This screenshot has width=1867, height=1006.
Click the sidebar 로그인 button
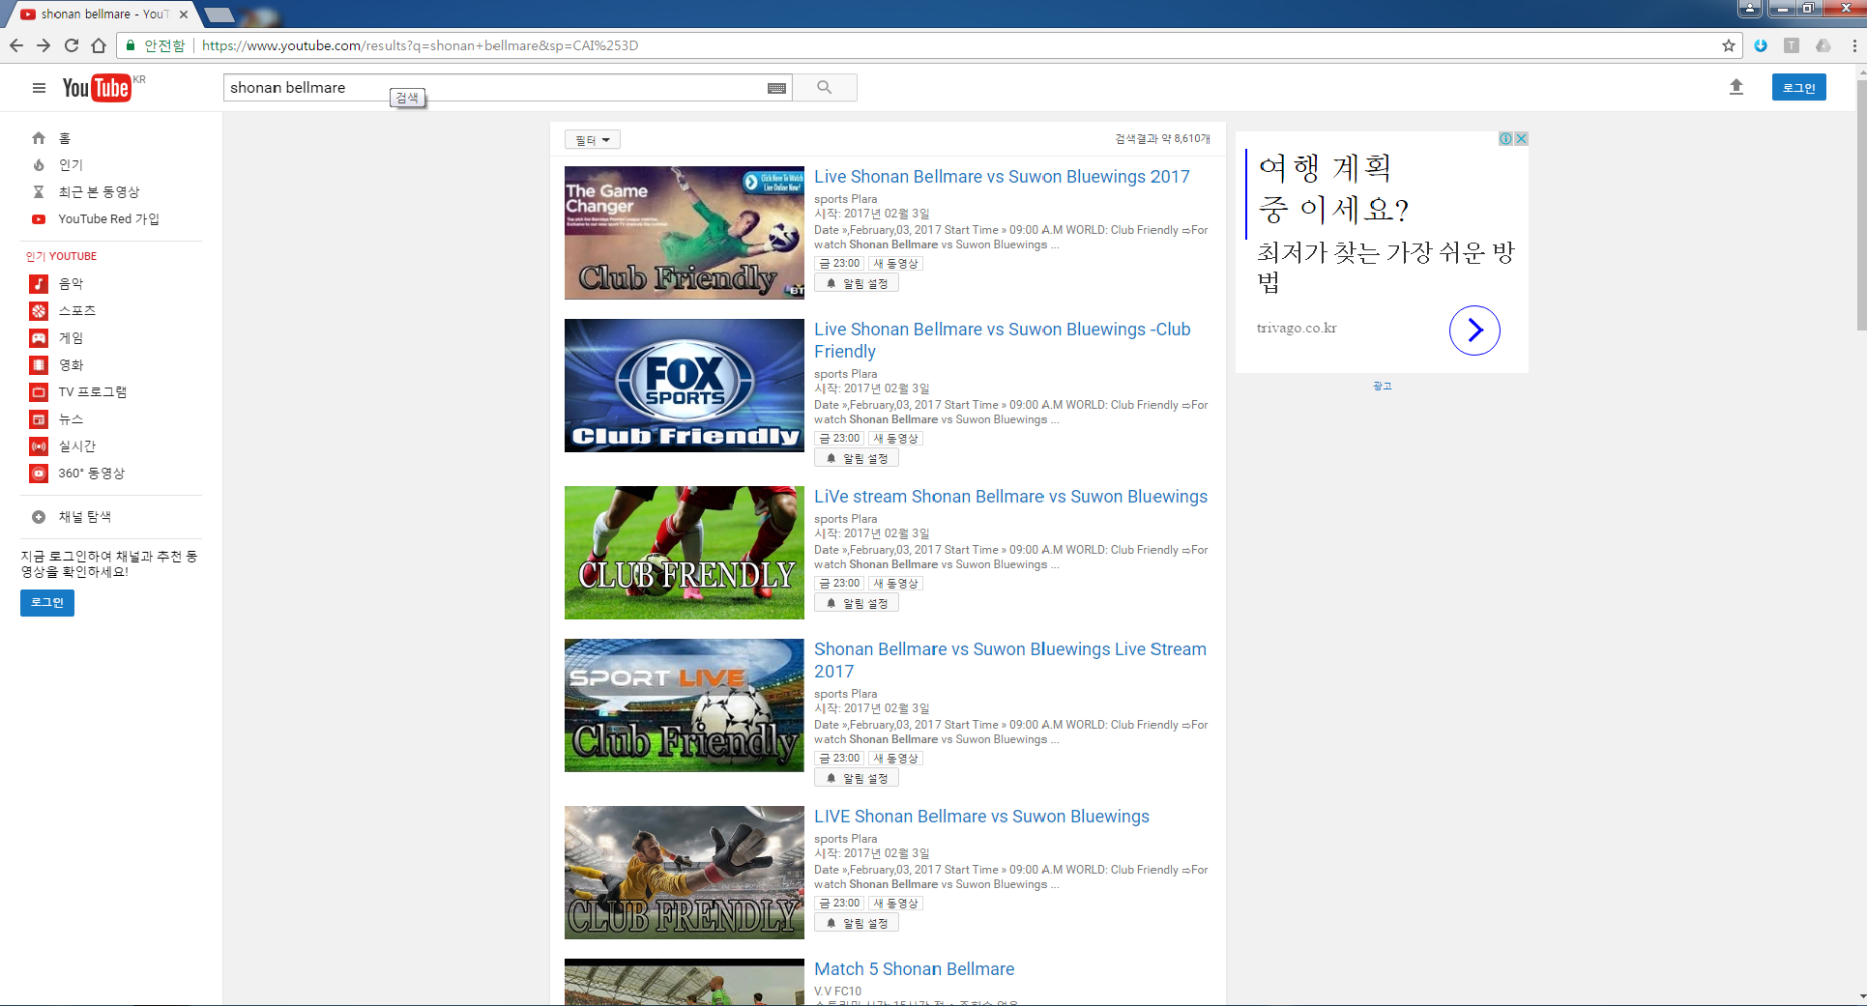[47, 602]
